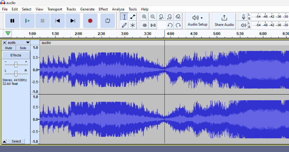Open the File menu

[5, 9]
